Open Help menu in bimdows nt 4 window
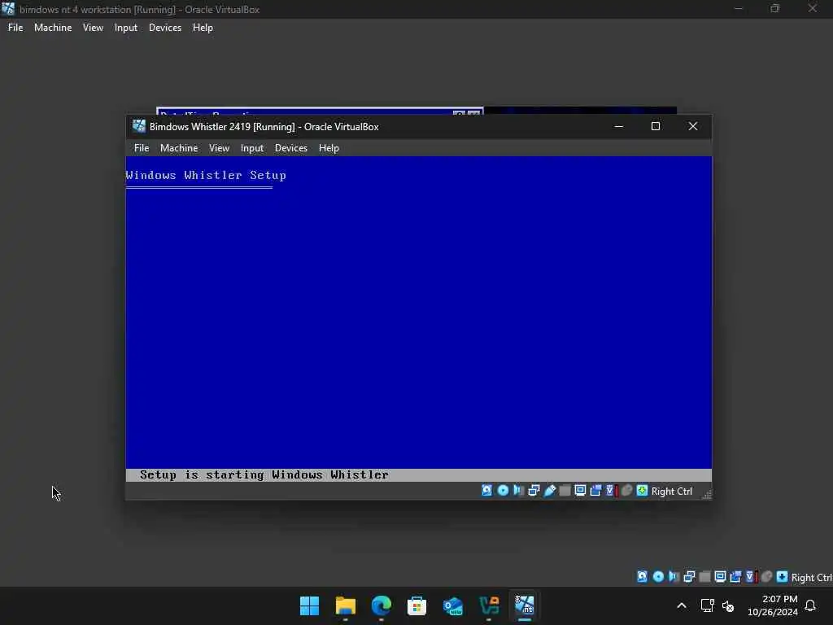The image size is (833, 625). click(x=203, y=28)
